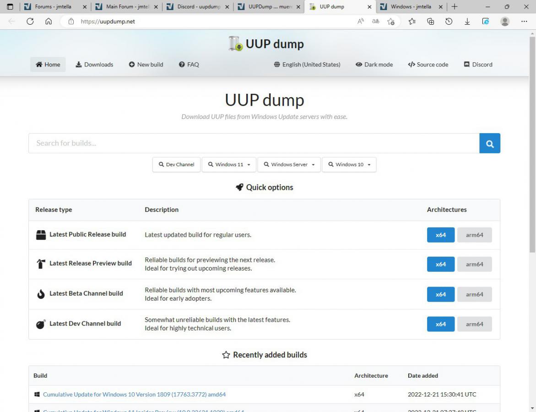Open browser downloads arrow icon
The height and width of the screenshot is (412, 536).
pos(467,21)
